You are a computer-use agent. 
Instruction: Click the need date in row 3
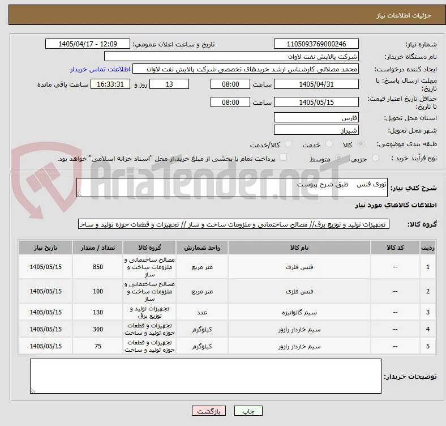(x=45, y=312)
